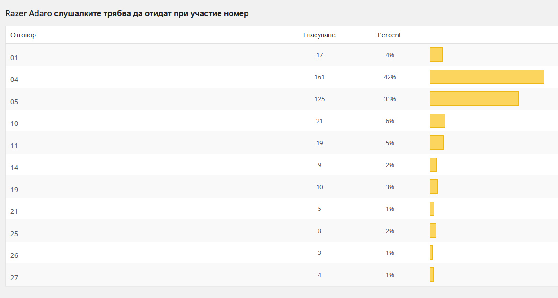Select answer row 25
This screenshot has width=558, height=298.
(14, 234)
